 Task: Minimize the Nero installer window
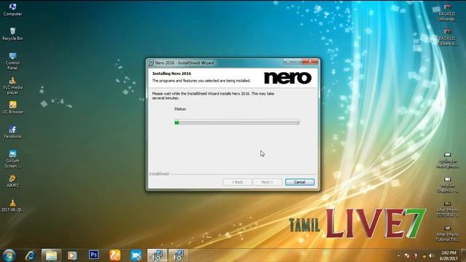click(x=288, y=61)
